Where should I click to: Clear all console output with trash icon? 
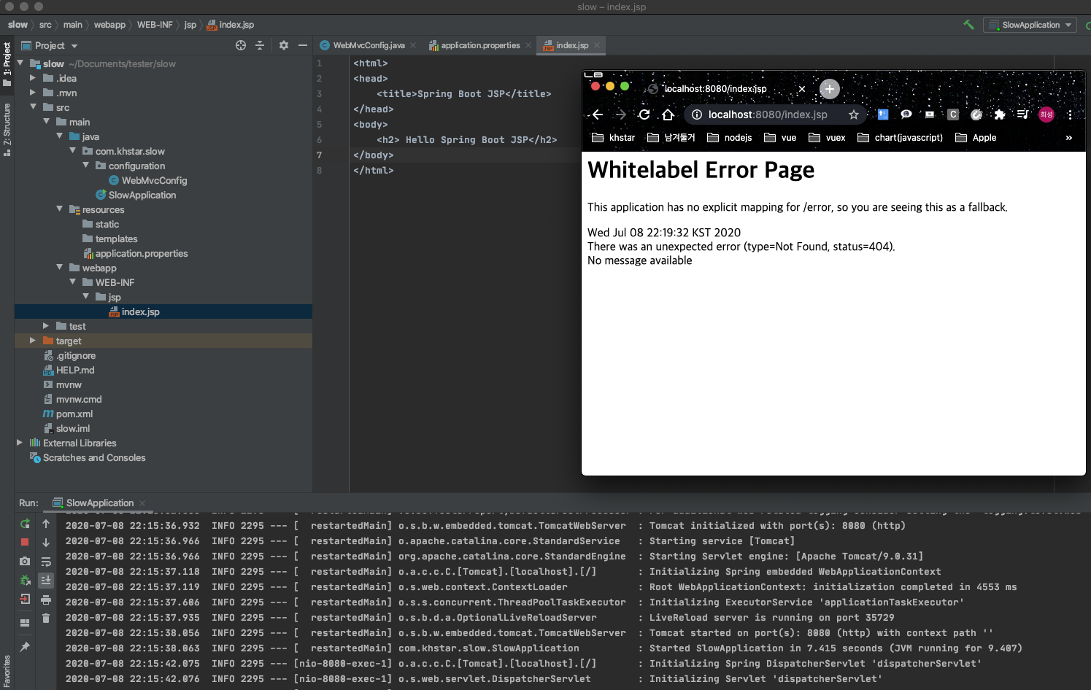point(46,618)
